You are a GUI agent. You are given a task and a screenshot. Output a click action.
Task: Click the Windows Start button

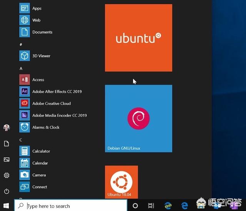7,206
